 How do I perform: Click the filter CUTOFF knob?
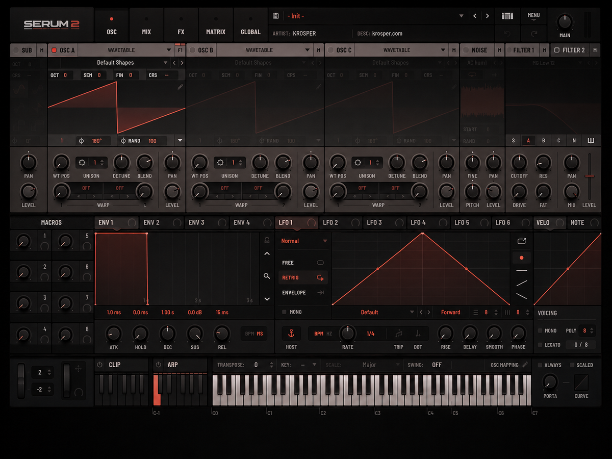tap(519, 163)
